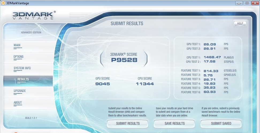Click the PLANS/S unit label

[229, 57]
